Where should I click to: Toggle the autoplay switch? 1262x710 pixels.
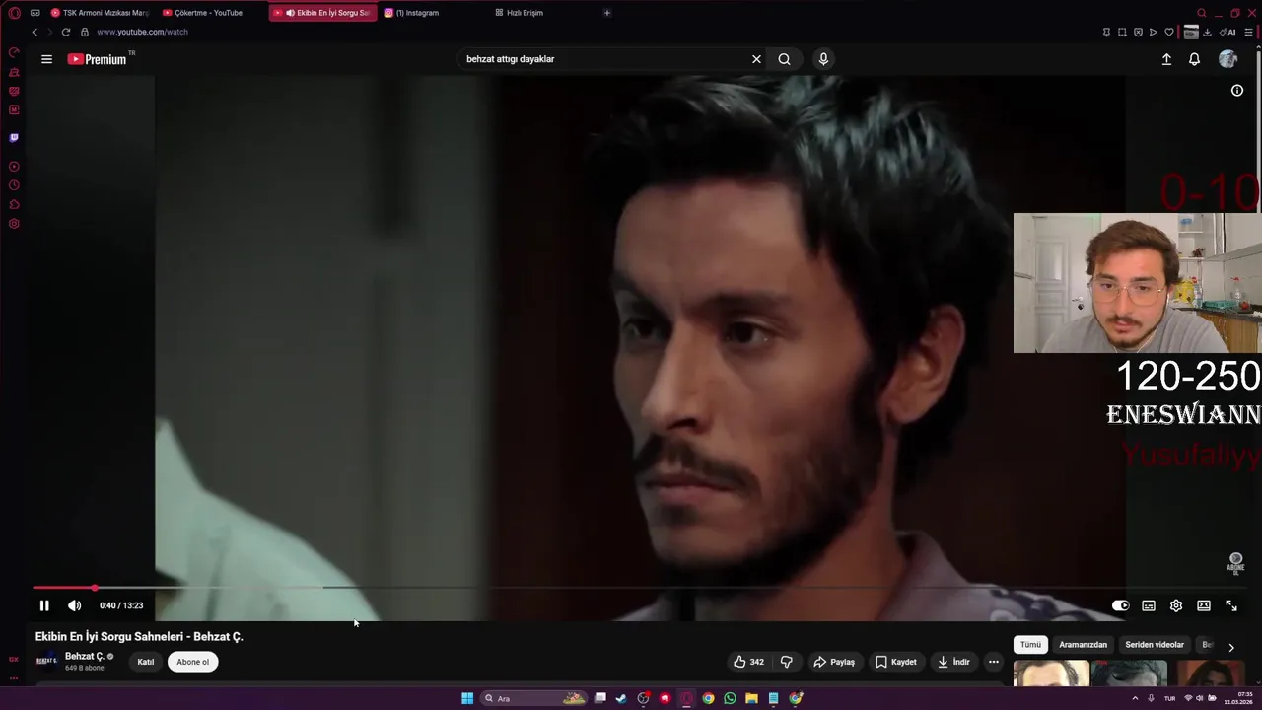(1120, 605)
